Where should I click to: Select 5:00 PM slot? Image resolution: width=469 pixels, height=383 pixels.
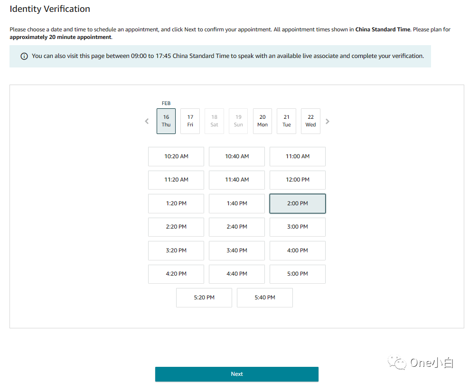298,274
